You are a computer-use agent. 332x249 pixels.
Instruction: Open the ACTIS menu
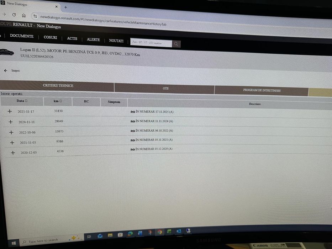72,38
